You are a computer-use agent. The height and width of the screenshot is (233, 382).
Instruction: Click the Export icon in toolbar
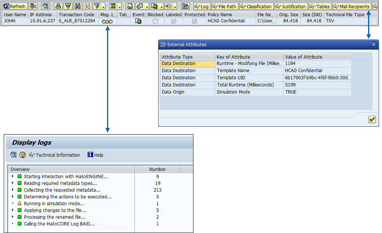tap(154, 6)
